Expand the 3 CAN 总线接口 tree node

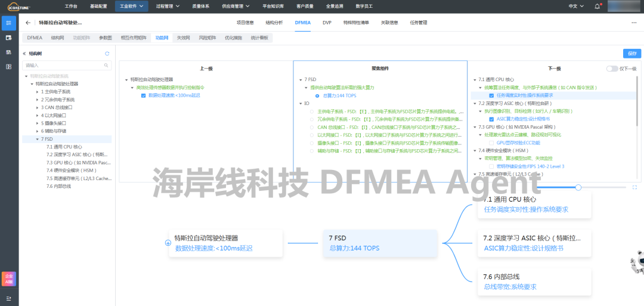[x=38, y=107]
